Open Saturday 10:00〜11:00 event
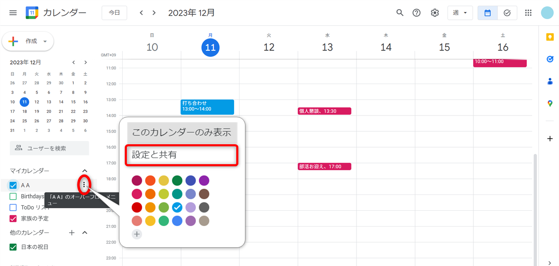The height and width of the screenshot is (266, 559). pos(500,62)
